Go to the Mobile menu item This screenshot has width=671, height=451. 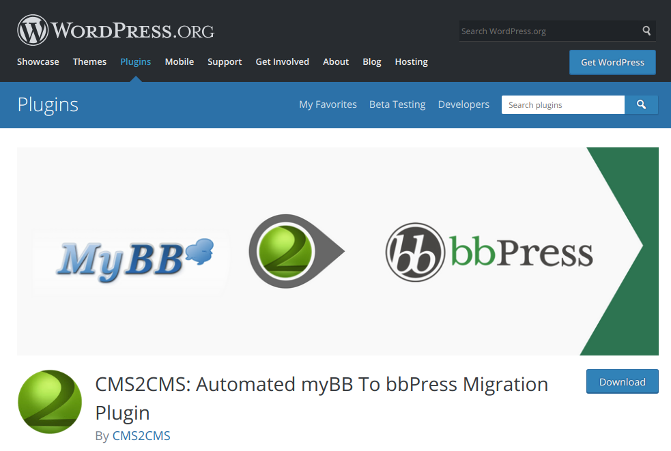point(180,61)
